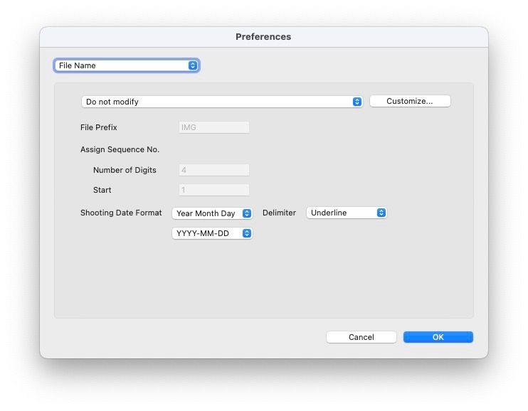Viewport: 528px width, 411px height.
Task: Click the blue arrows beside "Do not modify"
Action: 357,102
